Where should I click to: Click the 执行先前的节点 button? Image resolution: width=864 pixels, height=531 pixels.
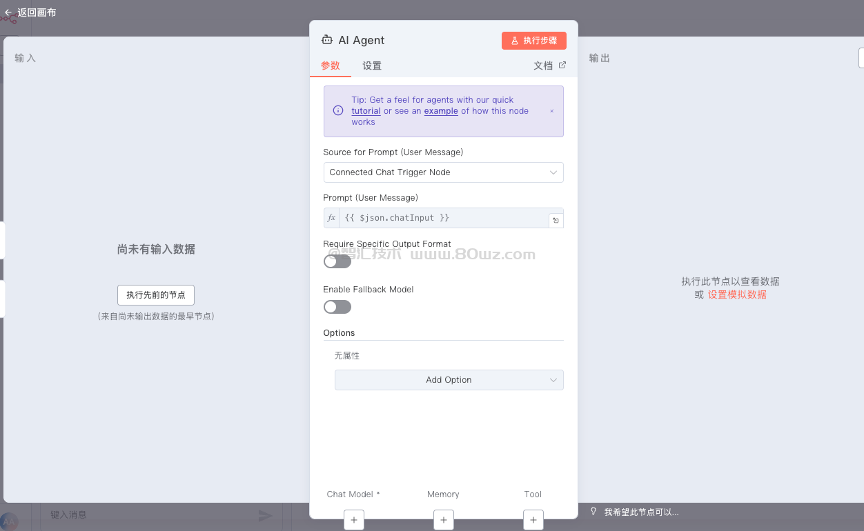point(156,295)
